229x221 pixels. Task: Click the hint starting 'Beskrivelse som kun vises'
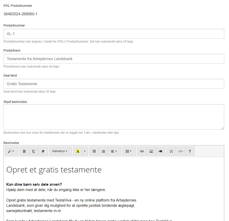coord(61,133)
